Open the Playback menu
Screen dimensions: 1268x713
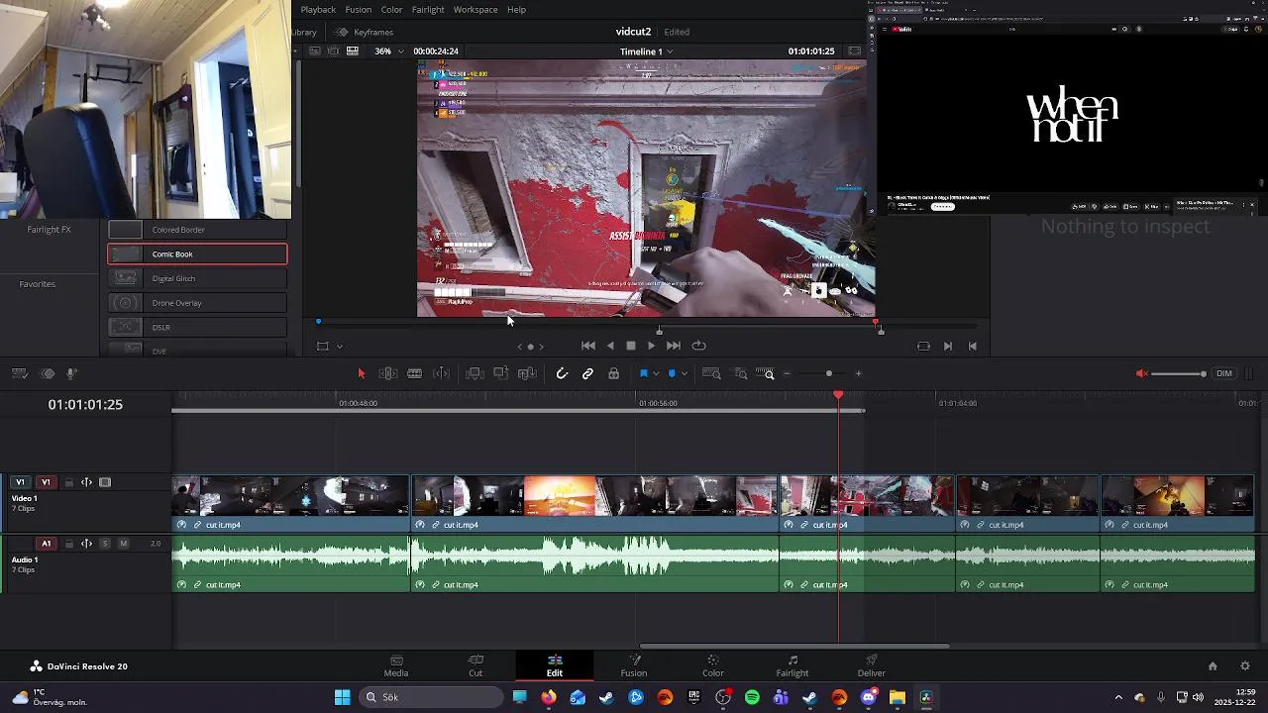point(318,10)
